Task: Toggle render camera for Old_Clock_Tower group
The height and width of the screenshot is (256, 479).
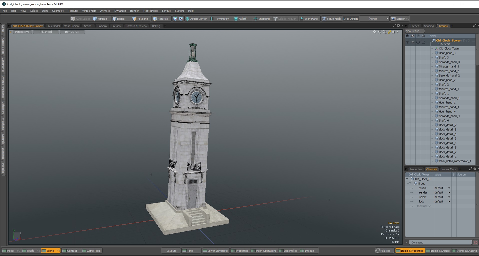Action: point(413,42)
